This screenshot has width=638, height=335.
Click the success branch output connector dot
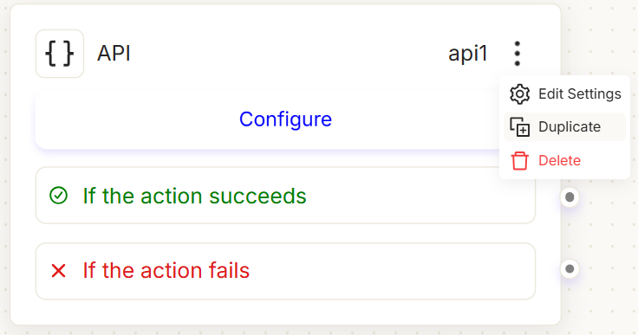[570, 197]
